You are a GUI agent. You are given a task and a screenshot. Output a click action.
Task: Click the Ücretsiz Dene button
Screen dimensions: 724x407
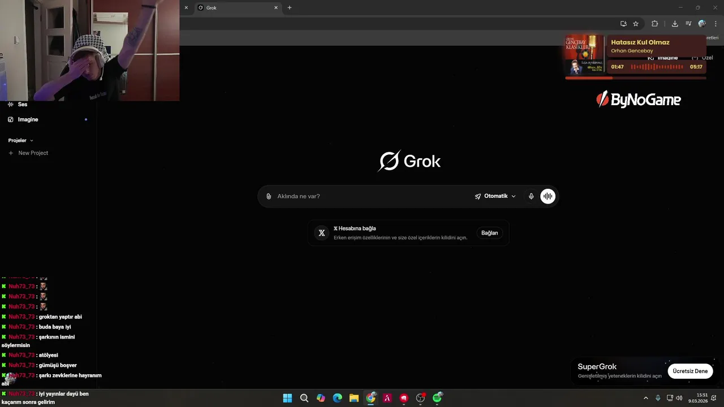point(690,371)
